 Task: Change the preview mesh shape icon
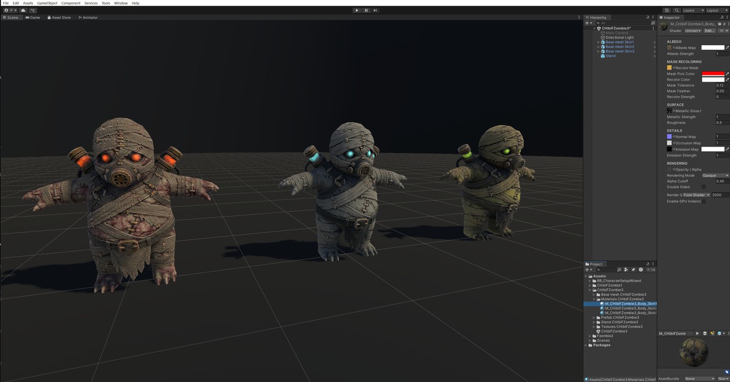pos(705,333)
